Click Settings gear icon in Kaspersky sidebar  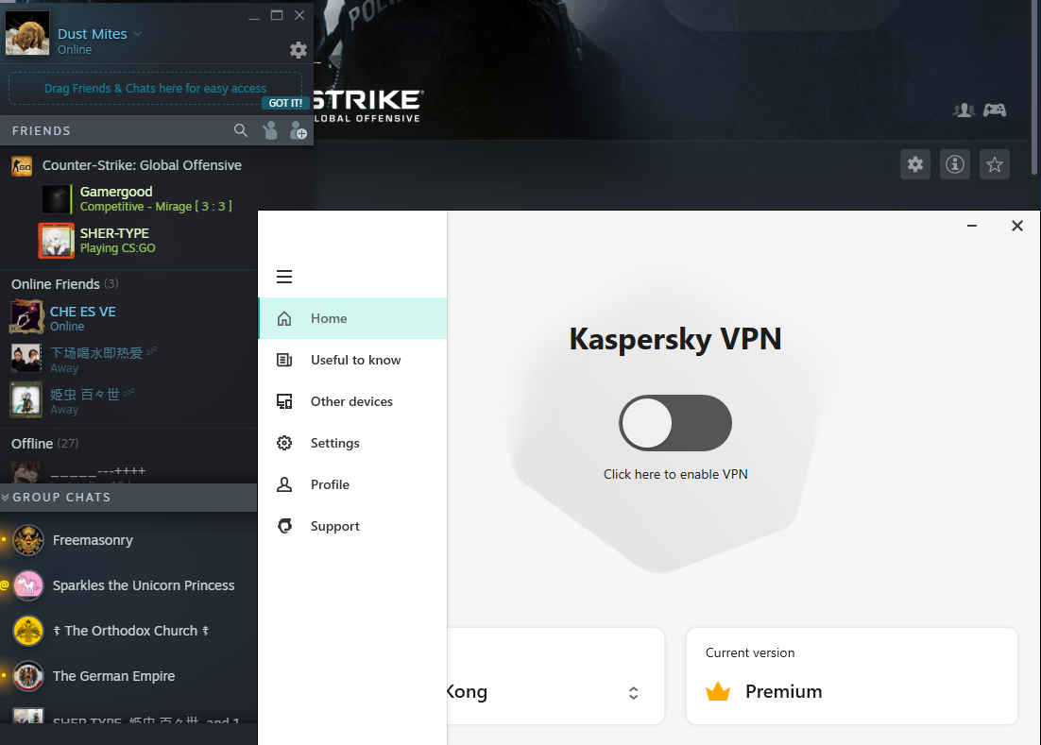(x=284, y=443)
